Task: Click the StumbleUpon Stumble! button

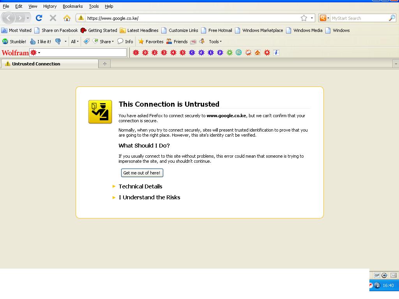Action: (x=14, y=41)
